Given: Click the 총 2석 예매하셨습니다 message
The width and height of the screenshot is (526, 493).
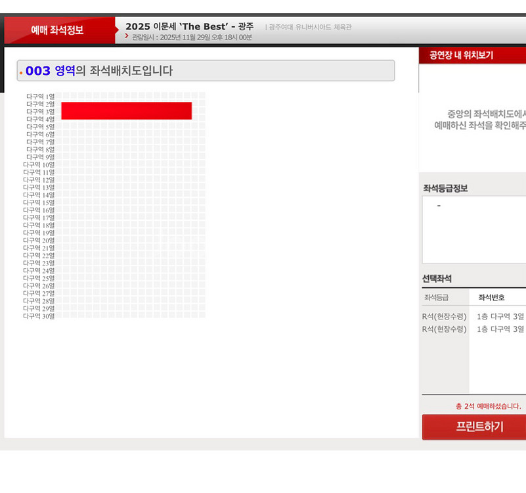Looking at the screenshot, I should (x=488, y=406).
